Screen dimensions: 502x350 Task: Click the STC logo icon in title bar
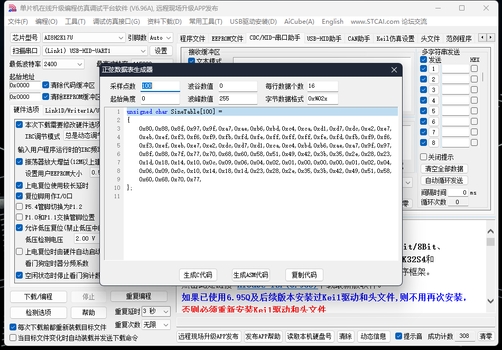point(12,8)
